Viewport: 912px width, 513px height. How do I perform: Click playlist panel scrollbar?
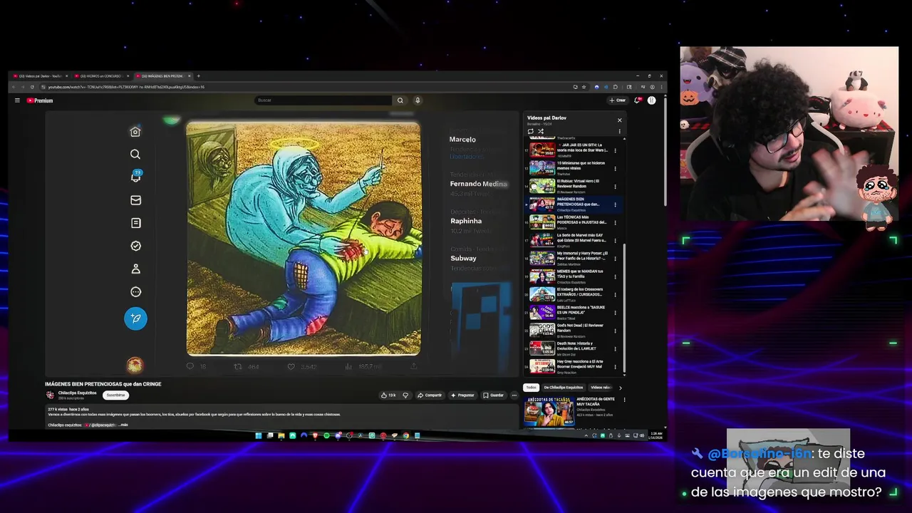tap(625, 306)
